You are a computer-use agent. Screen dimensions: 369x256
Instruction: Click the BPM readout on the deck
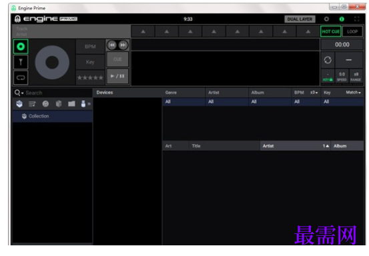coord(90,47)
